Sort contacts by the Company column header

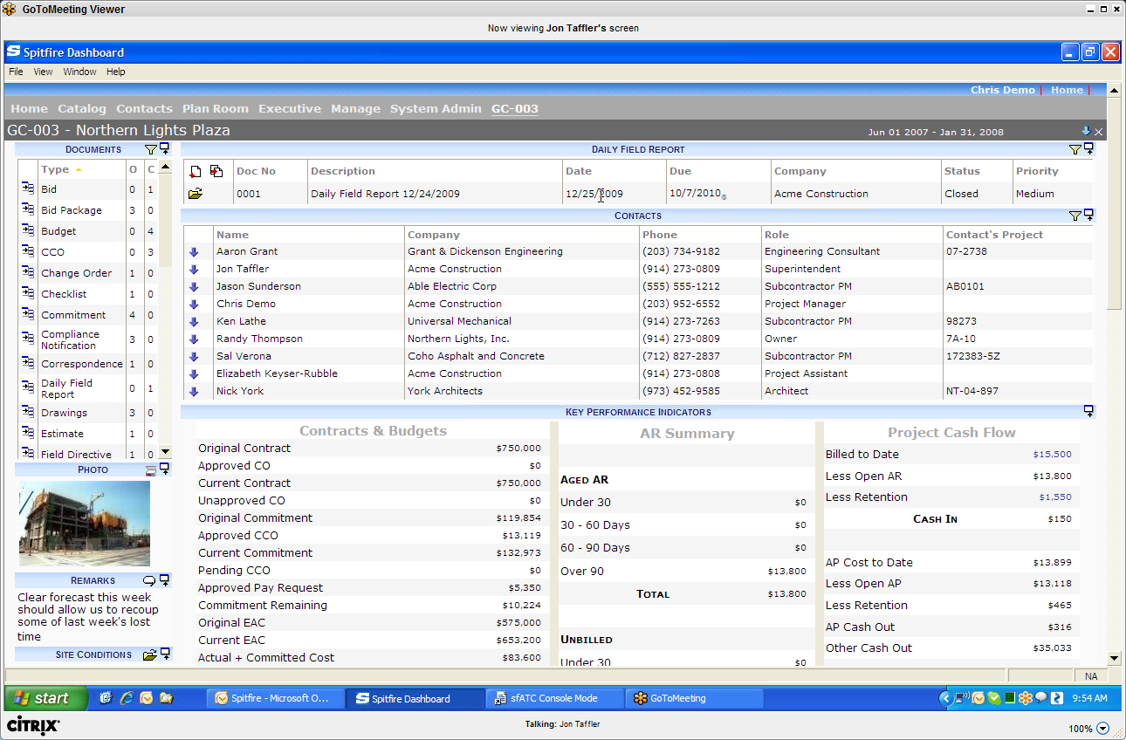(434, 235)
